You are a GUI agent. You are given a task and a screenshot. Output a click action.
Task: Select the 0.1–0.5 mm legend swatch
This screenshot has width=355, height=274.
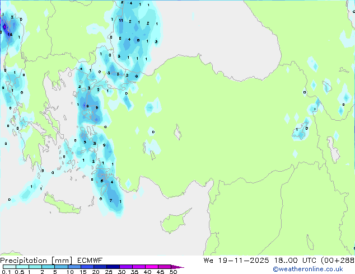tap(10, 267)
